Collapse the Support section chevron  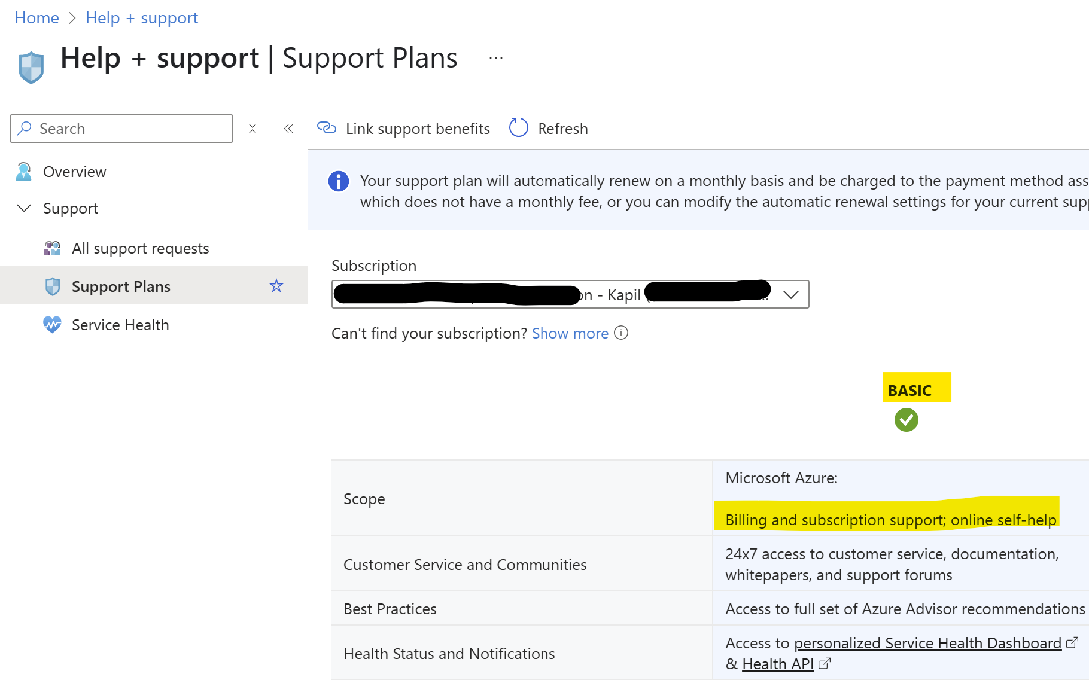point(23,208)
